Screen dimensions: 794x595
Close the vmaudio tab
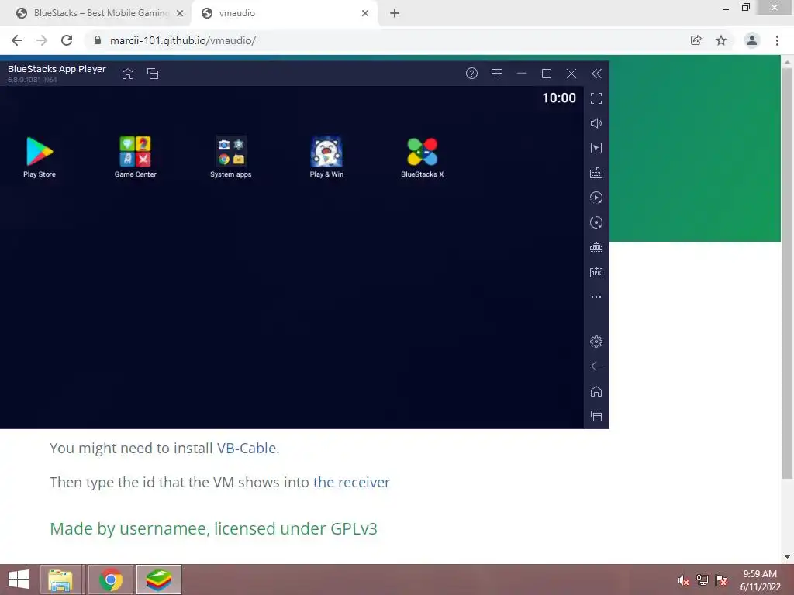tap(365, 13)
